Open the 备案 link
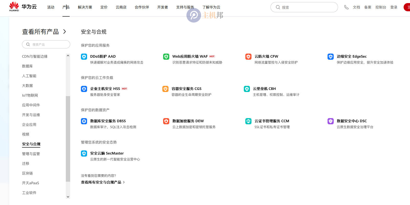 pyautogui.click(x=368, y=7)
